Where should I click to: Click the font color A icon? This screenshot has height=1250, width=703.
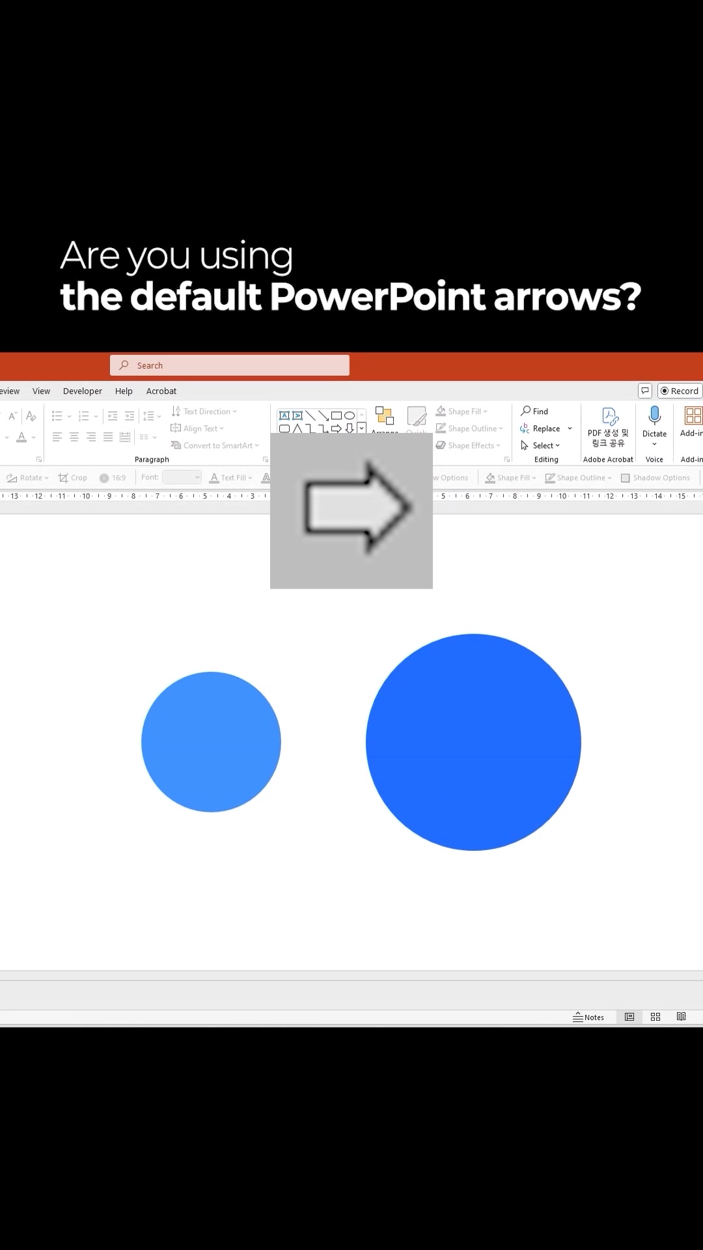click(21, 437)
